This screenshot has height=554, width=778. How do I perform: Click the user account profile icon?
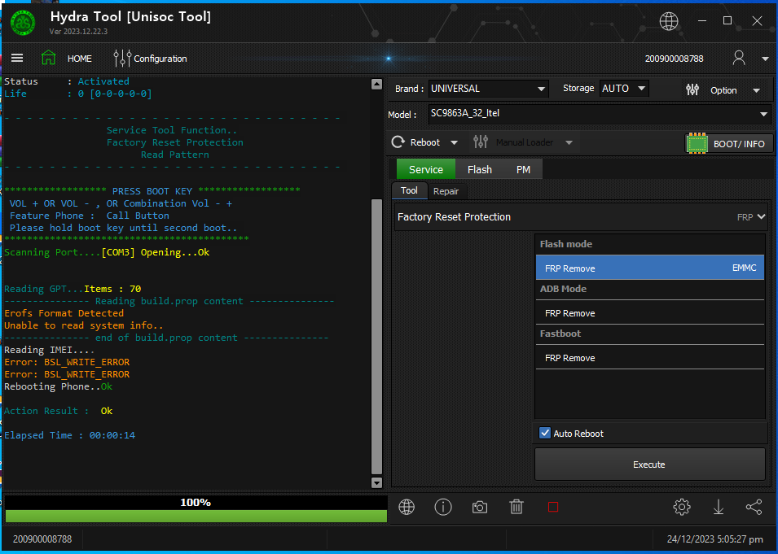point(738,58)
